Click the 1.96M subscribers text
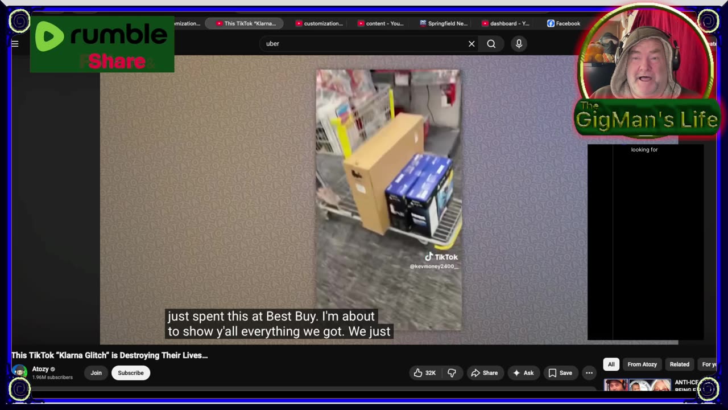The height and width of the screenshot is (410, 728). (x=52, y=378)
